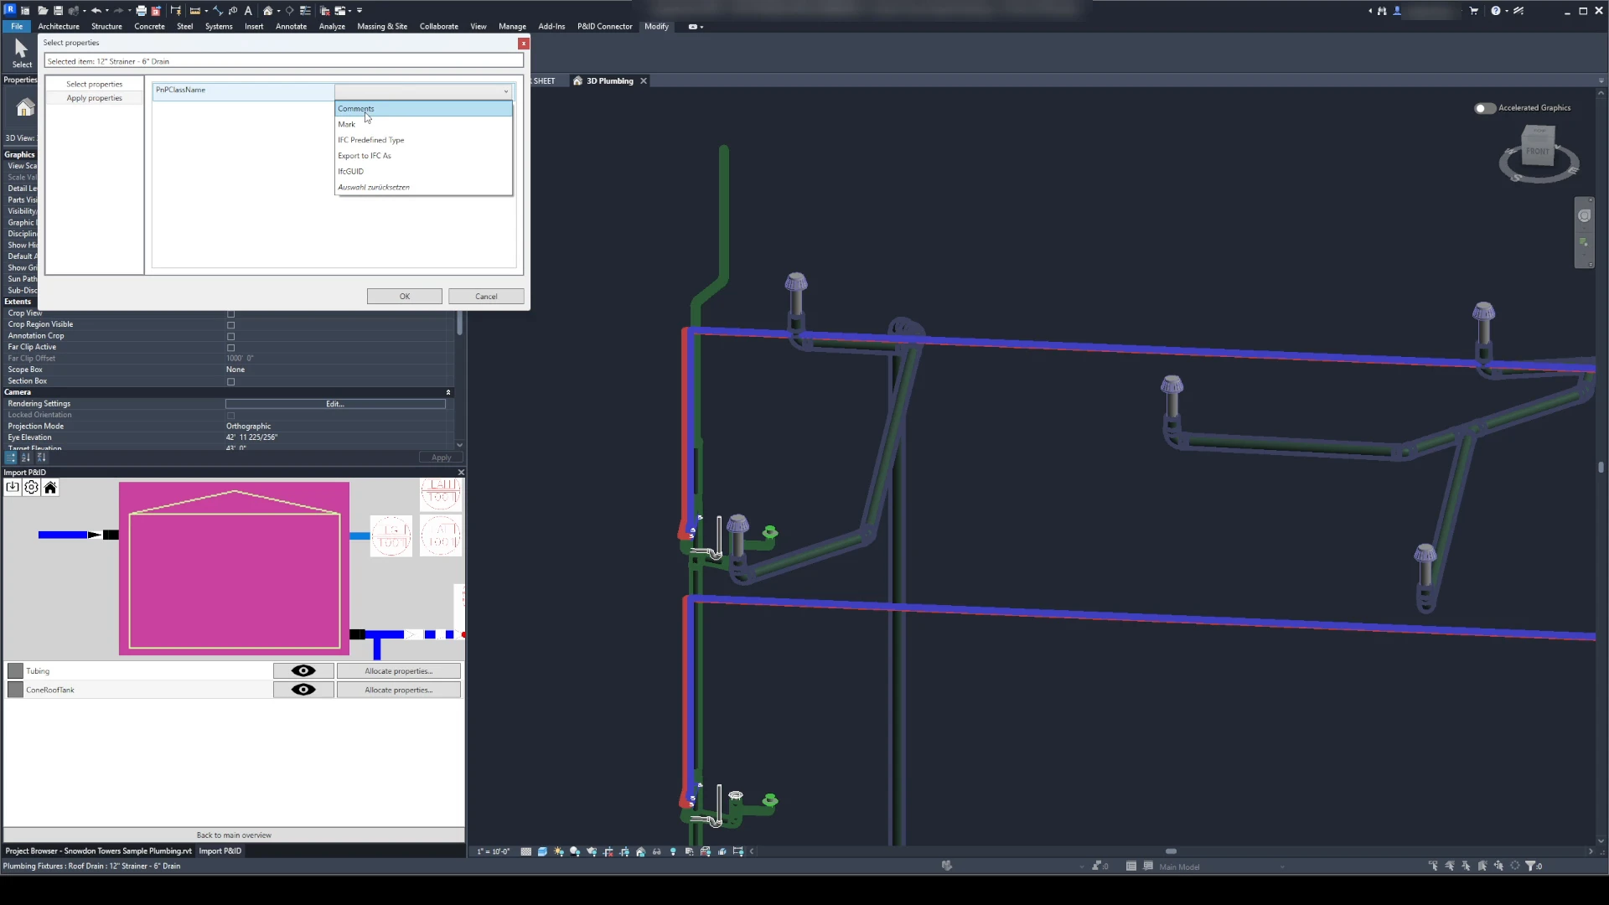Click the Selected item text field
1609x905 pixels.
(284, 61)
